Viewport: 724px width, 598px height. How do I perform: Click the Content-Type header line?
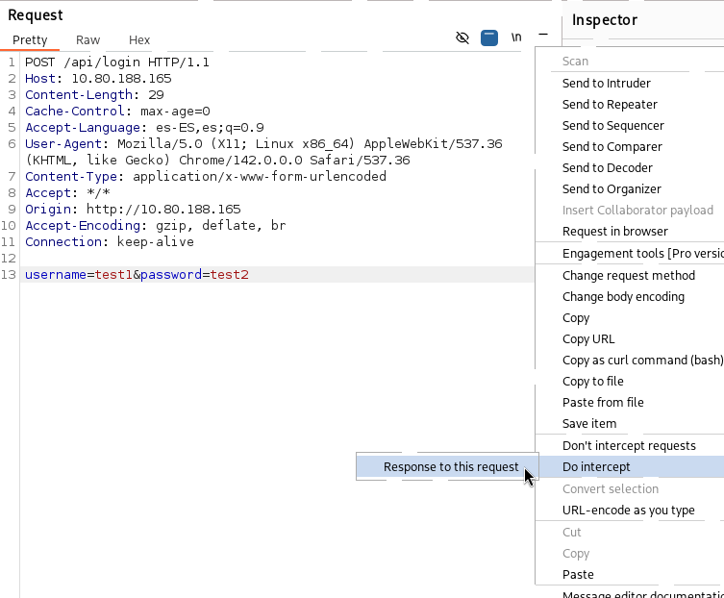pos(206,177)
